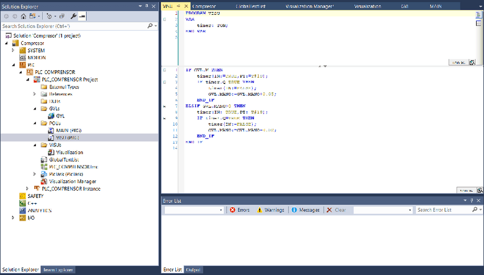This screenshot has height=275, width=484.
Task: Switch to the Output tab
Action: 193,269
